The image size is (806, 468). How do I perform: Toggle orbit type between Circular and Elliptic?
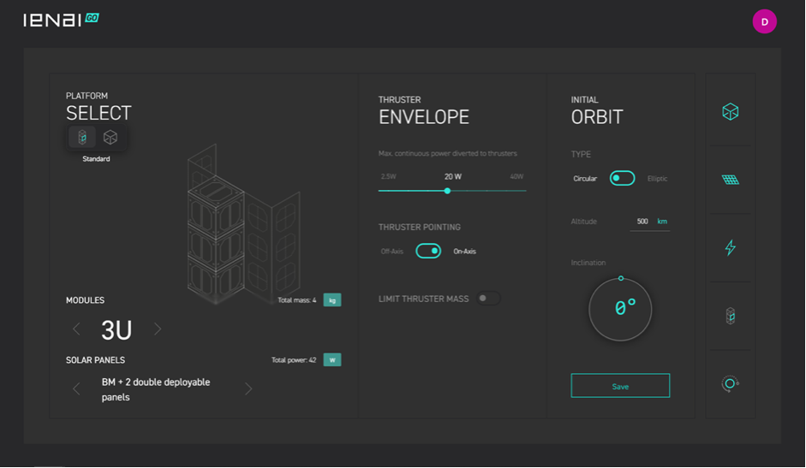(622, 178)
